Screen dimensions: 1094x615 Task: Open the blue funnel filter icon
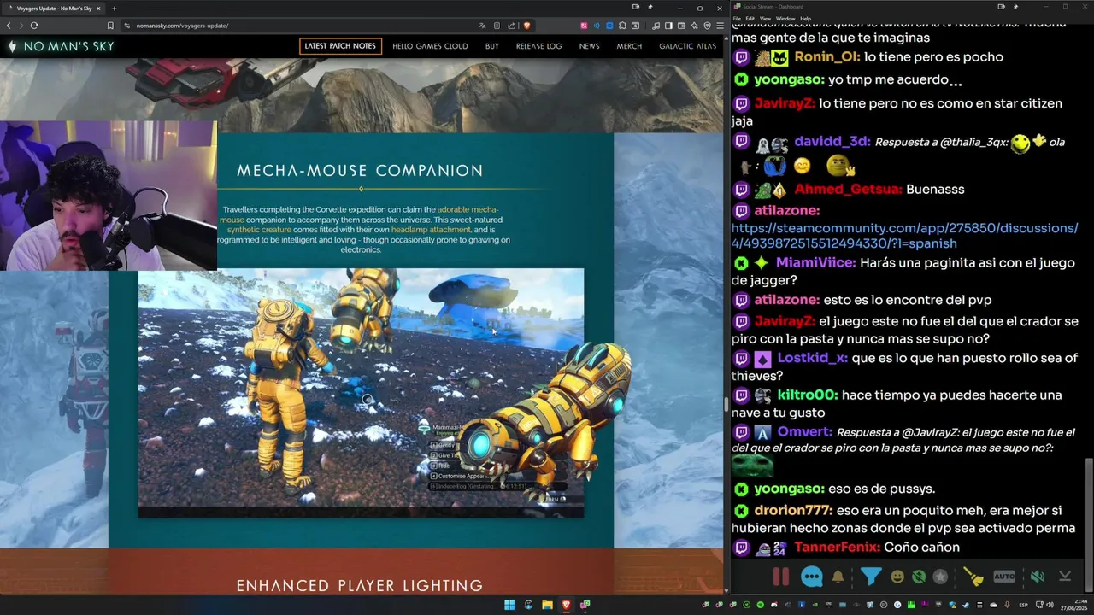point(870,577)
